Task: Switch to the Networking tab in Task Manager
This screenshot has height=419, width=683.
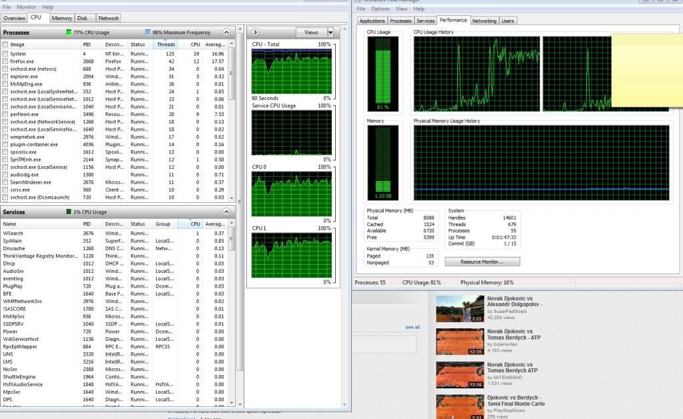Action: 484,21
